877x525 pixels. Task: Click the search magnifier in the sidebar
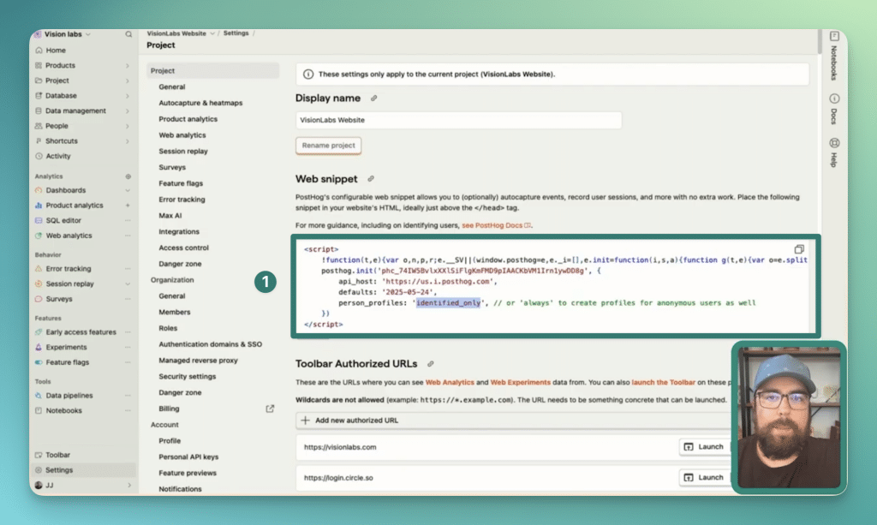click(x=128, y=34)
